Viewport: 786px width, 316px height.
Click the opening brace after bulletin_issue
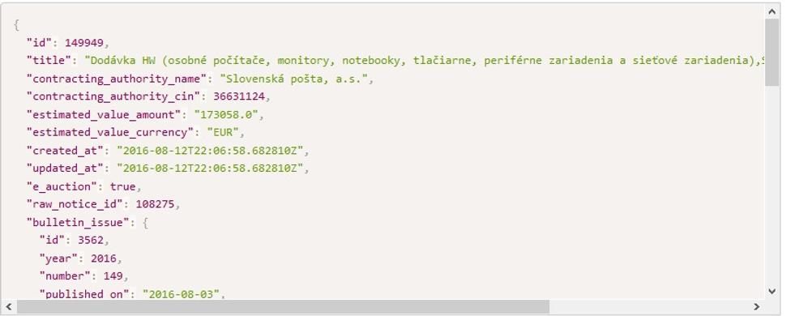(x=145, y=222)
